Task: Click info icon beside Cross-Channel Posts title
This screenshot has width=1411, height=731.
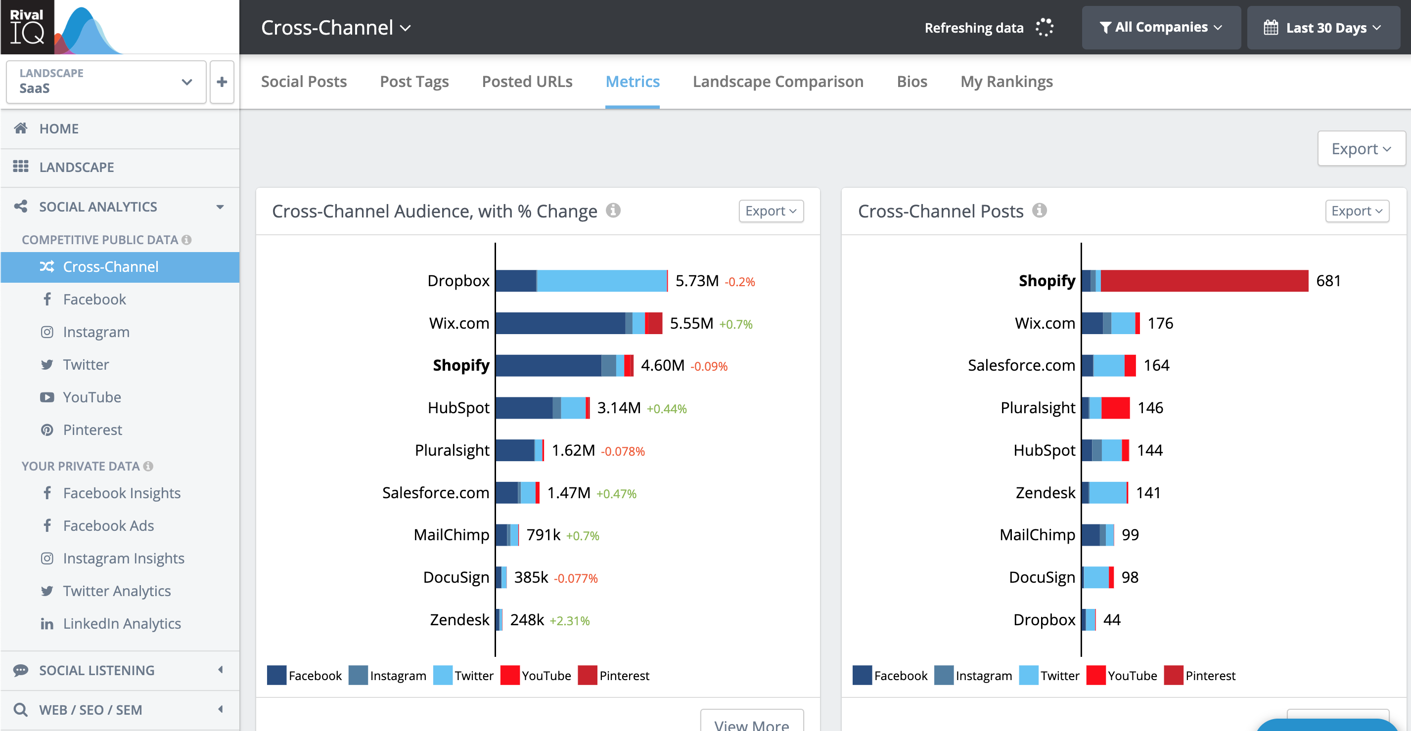Action: click(x=1040, y=210)
